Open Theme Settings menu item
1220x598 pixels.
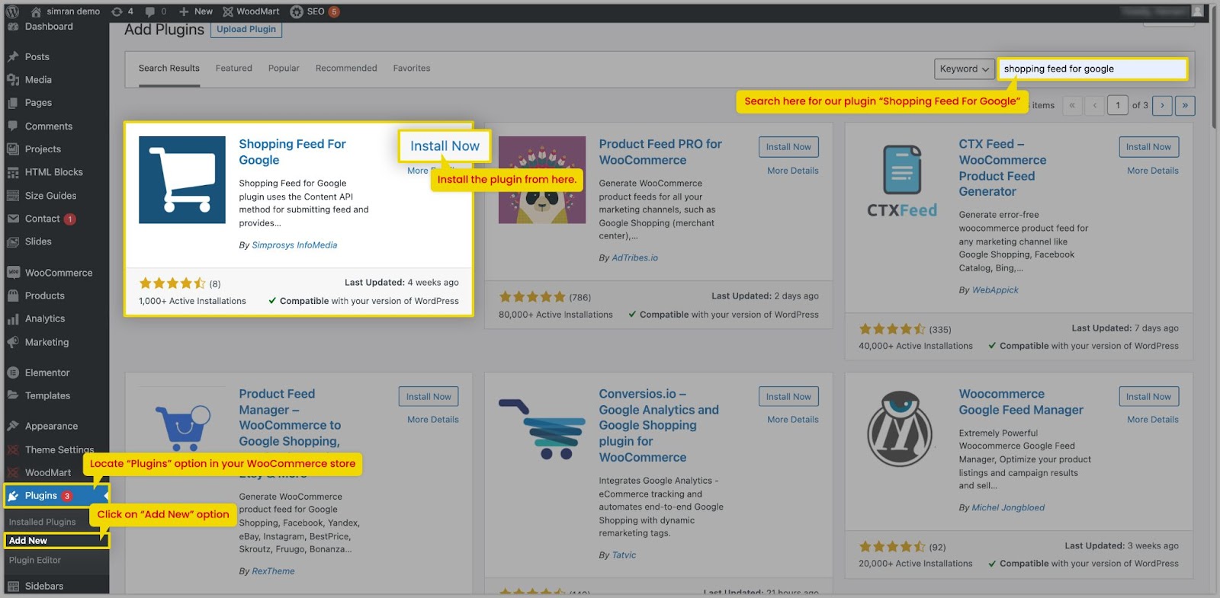pyautogui.click(x=59, y=449)
